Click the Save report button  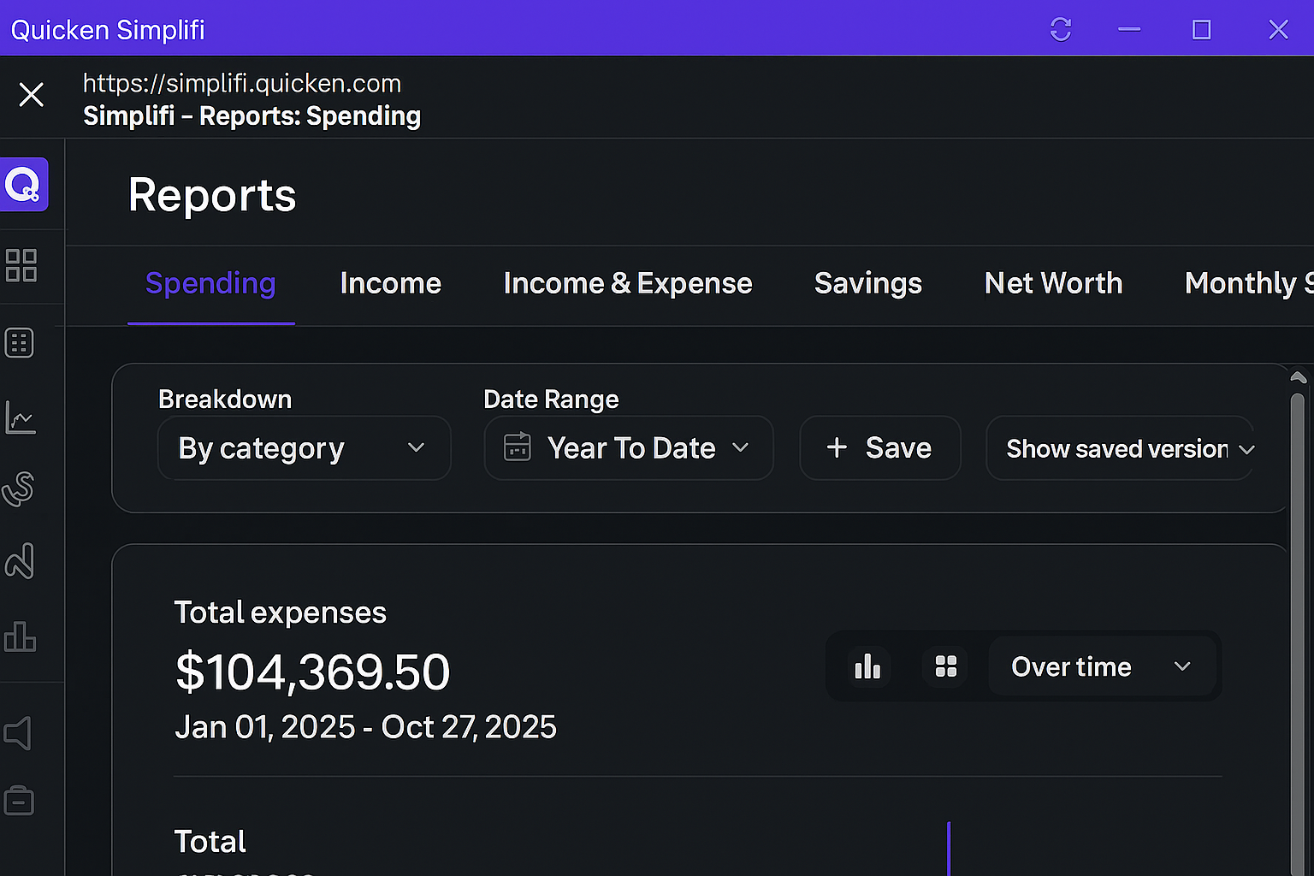tap(880, 448)
